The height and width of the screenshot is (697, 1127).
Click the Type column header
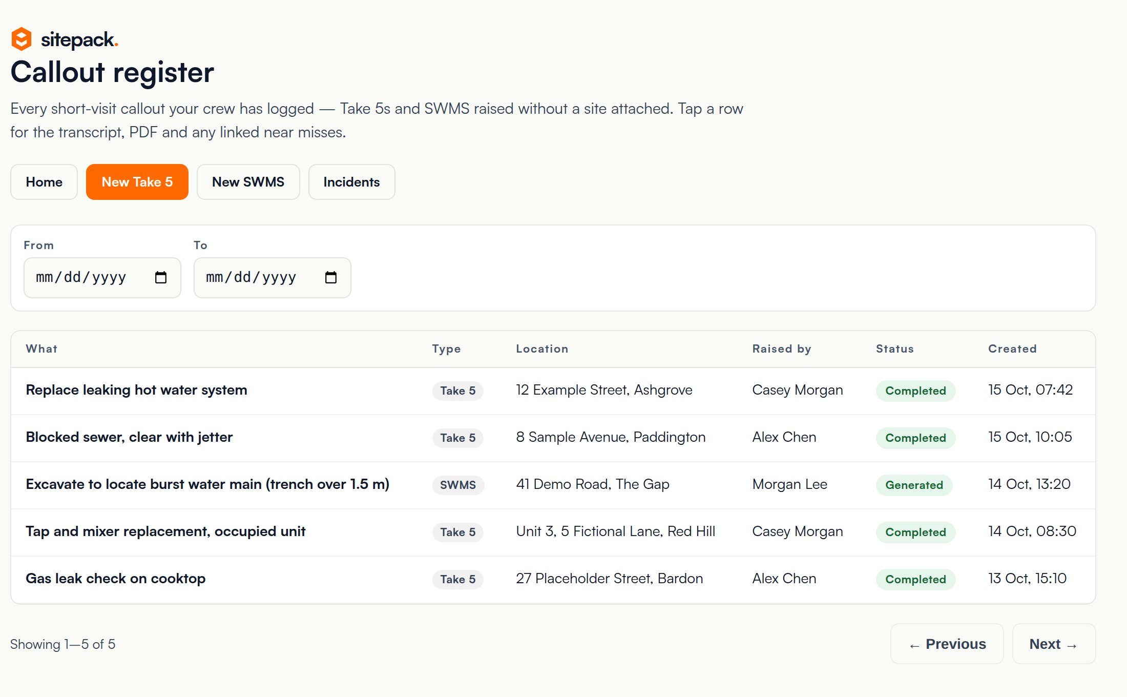pos(446,349)
